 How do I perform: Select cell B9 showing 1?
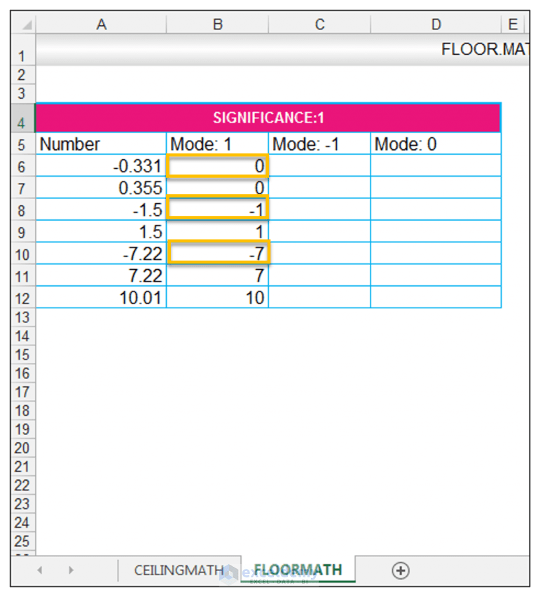point(217,231)
